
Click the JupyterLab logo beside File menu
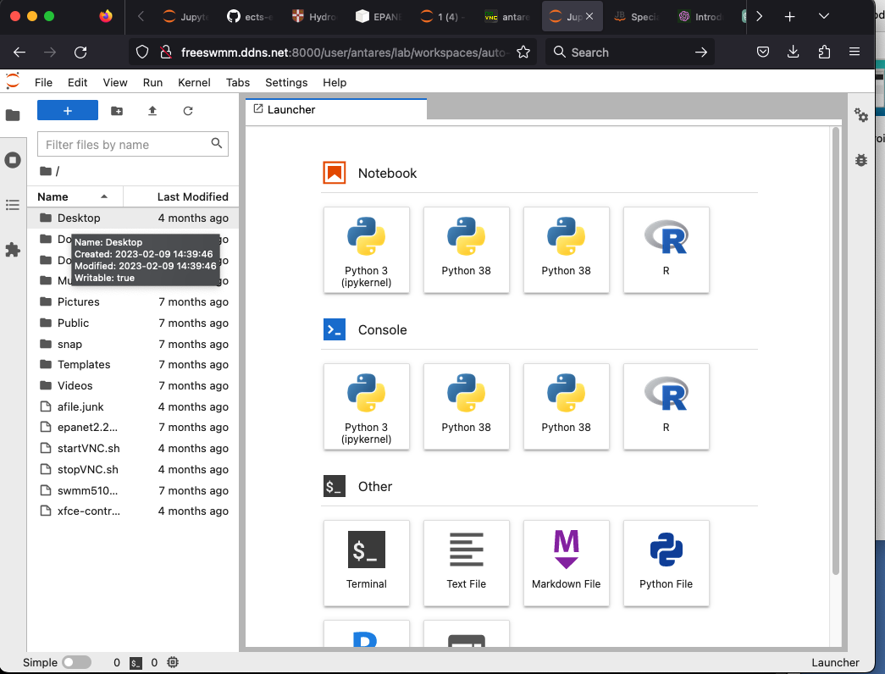point(13,81)
